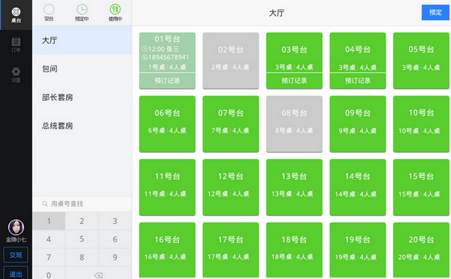The height and width of the screenshot is (279, 451).
Task: Select table card 11号台
Action: [168, 187]
